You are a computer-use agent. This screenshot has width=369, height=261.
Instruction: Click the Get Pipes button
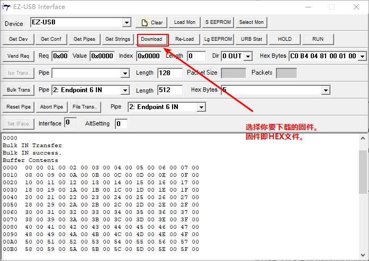tap(85, 39)
